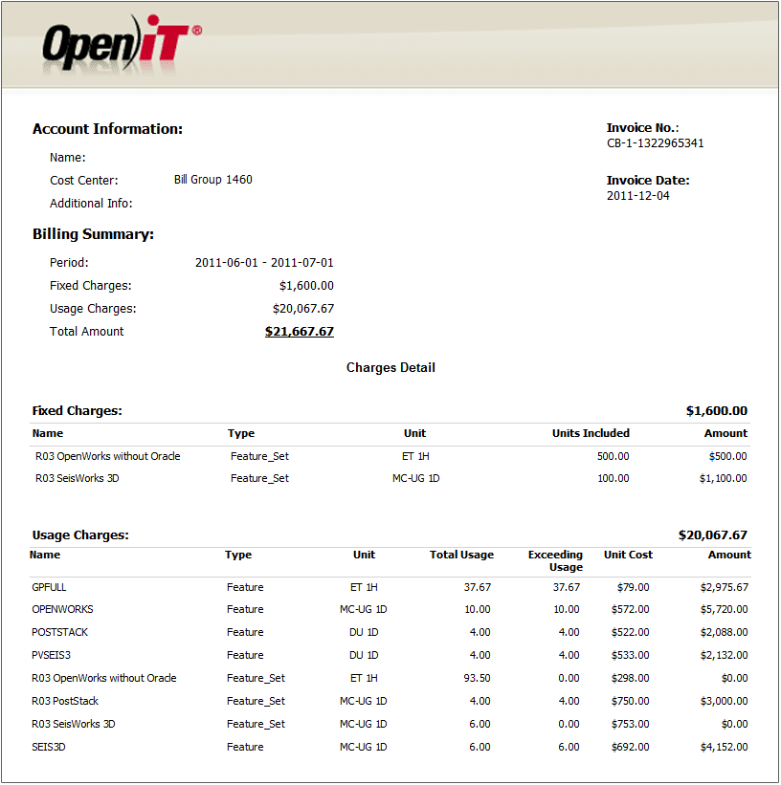Select the $2,132.00 PVSEIS3 amount
The height and width of the screenshot is (785, 781).
point(725,655)
